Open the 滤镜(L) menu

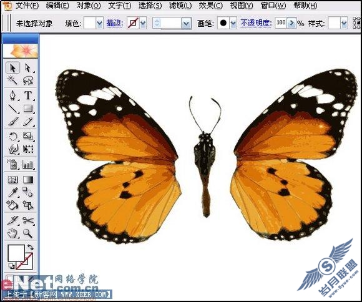tap(180, 6)
